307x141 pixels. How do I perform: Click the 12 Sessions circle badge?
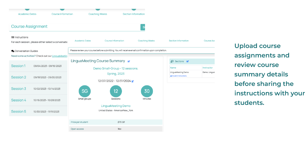pos(116,91)
